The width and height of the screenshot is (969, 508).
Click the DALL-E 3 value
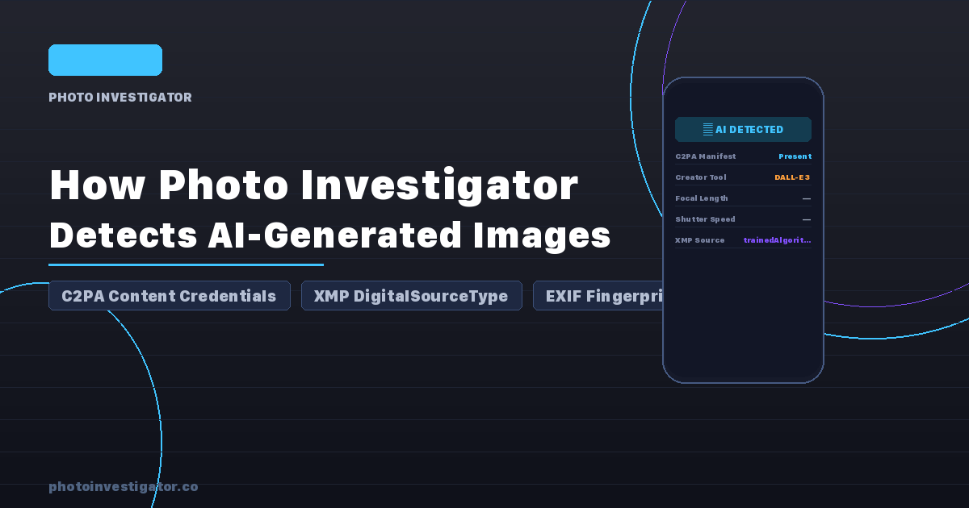792,177
